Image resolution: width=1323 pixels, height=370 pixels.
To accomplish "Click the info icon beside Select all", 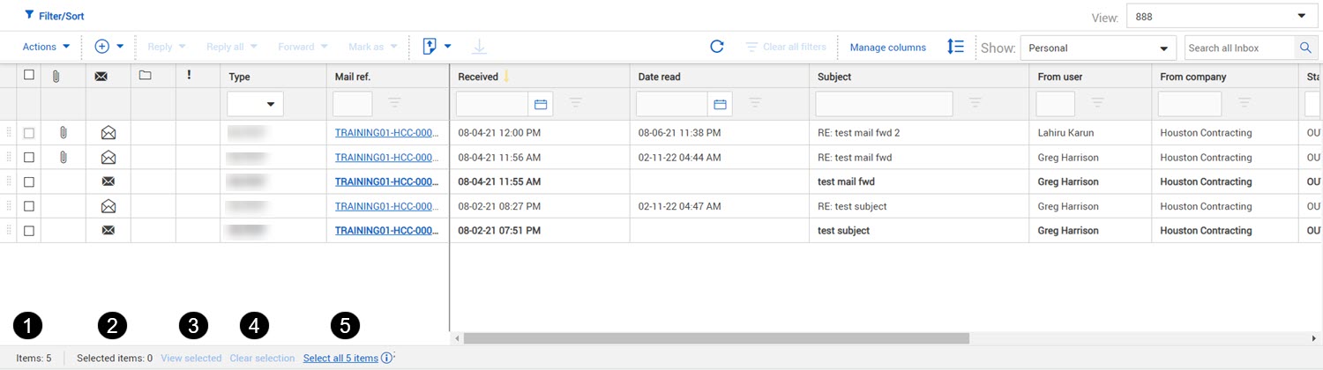I will pyautogui.click(x=386, y=358).
